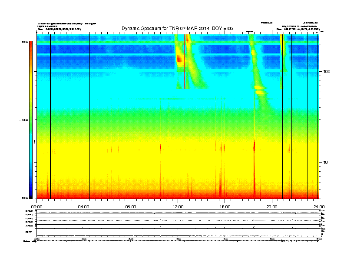
Task: Click the 20:00 time axis label
Action: [272, 207]
